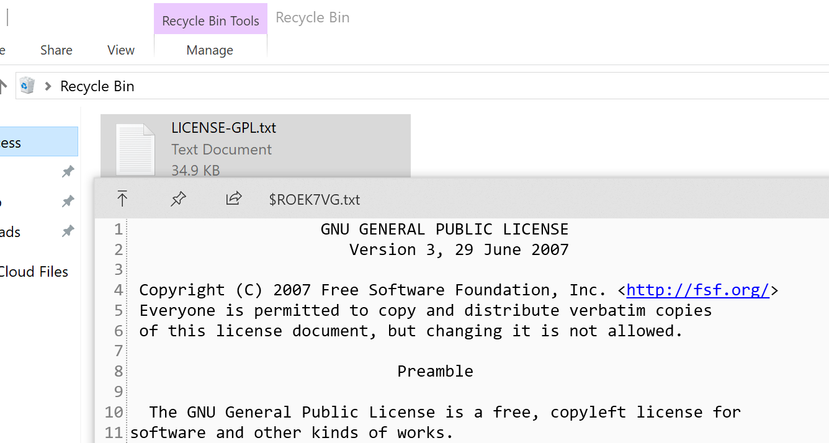Click the Recycle Bin Tools contextual tab
The height and width of the screenshot is (443, 829).
[x=210, y=20]
